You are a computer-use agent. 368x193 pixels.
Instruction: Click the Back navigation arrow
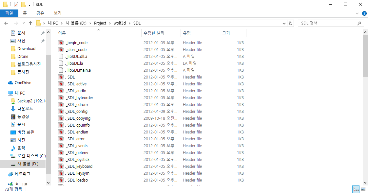(6, 23)
